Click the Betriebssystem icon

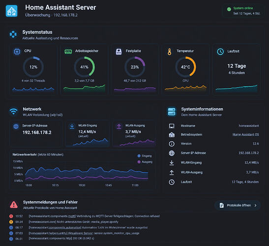point(172,135)
